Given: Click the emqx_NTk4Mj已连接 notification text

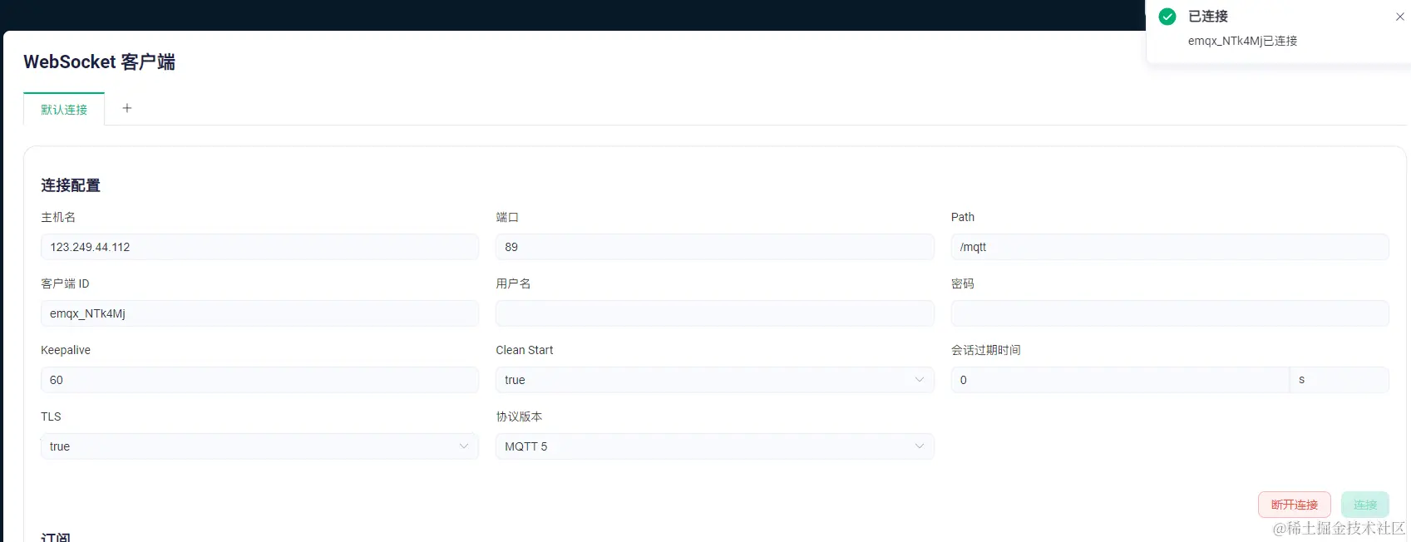Looking at the screenshot, I should point(1242,41).
